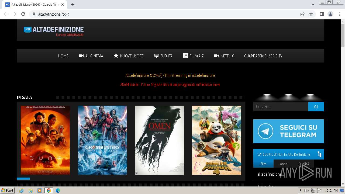The height and width of the screenshot is (194, 345).
Task: Click the Vai search button
Action: tap(316, 106)
